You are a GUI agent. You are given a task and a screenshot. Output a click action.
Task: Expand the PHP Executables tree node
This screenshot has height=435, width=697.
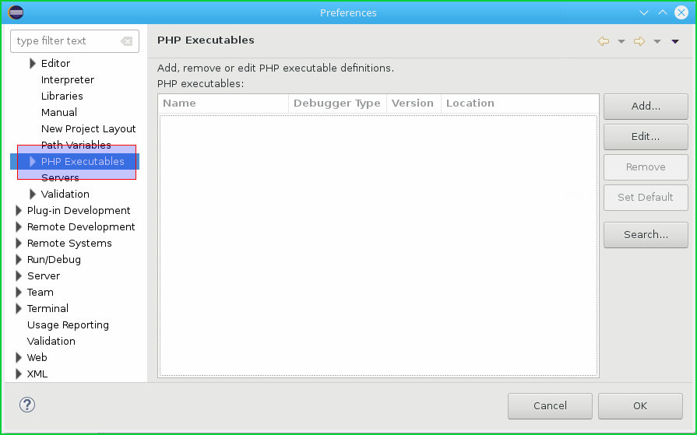pyautogui.click(x=33, y=162)
